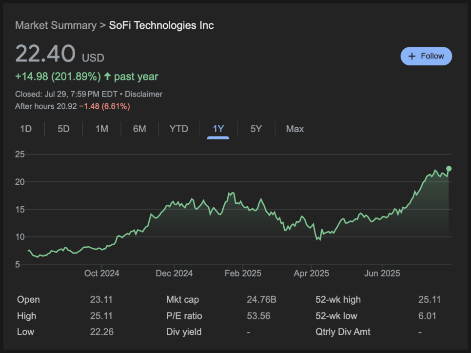The height and width of the screenshot is (353, 471).
Task: Select the 1Y time range tab
Action: click(218, 129)
